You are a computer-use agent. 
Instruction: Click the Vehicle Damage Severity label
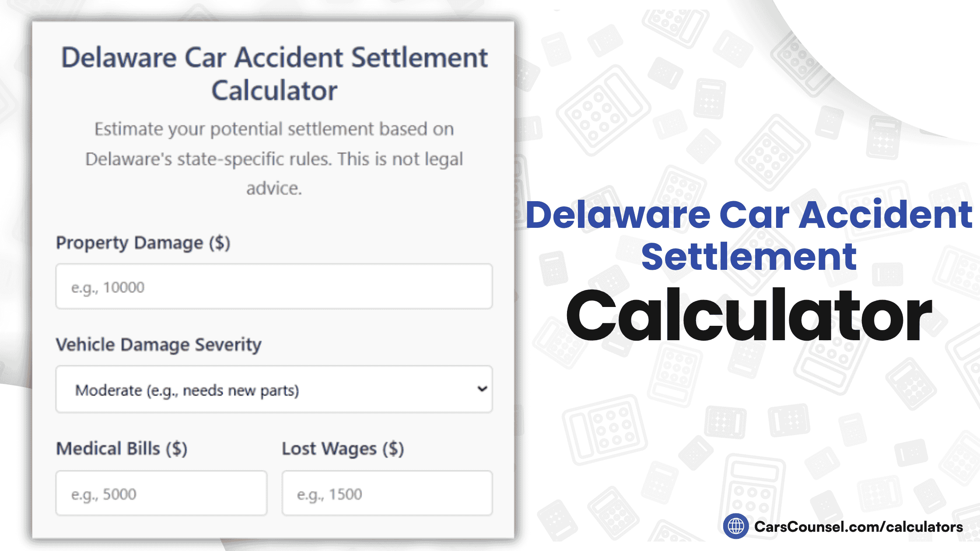[158, 345]
